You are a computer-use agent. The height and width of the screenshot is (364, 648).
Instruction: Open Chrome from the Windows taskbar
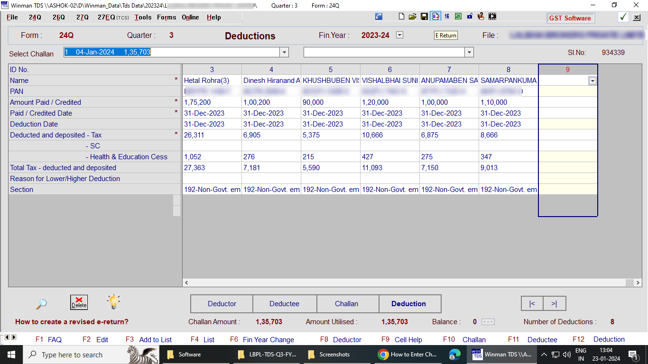pos(407,355)
